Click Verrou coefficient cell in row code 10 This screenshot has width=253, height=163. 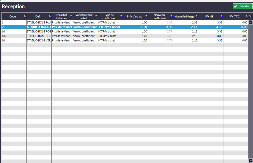point(85,40)
